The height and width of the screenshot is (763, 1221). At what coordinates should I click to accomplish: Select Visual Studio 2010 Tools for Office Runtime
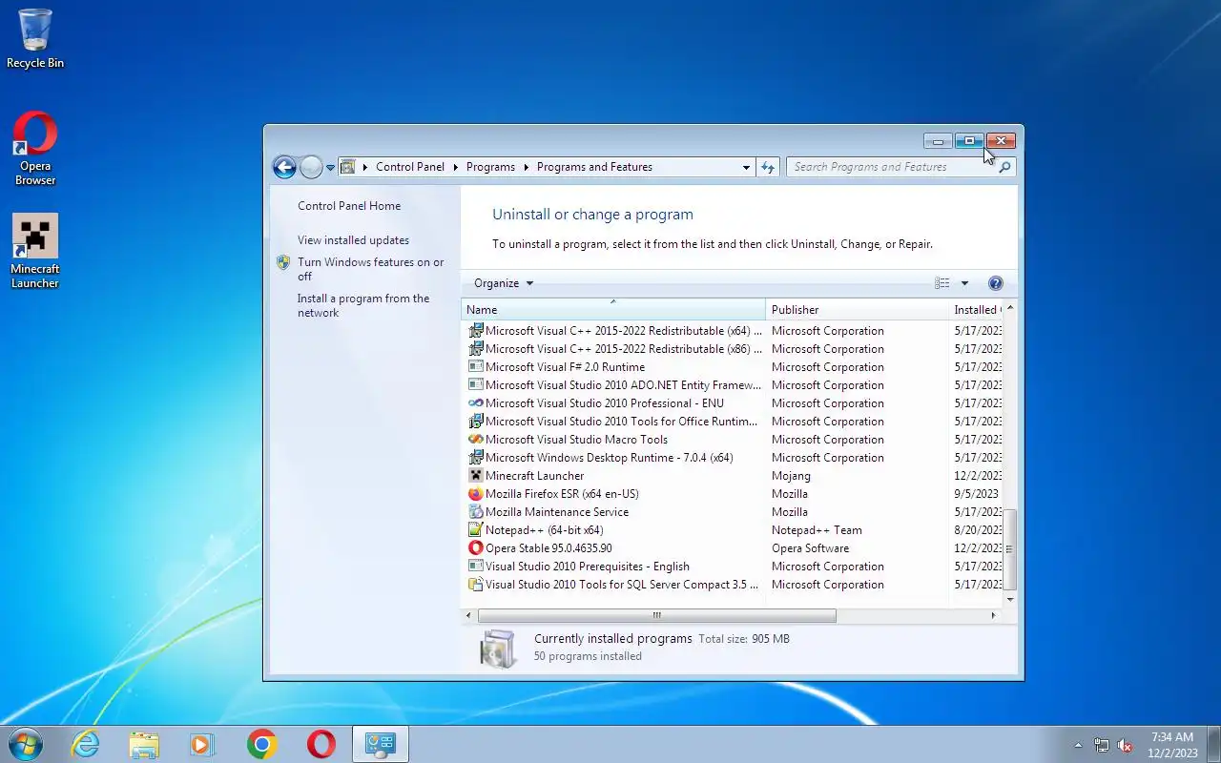point(733,422)
